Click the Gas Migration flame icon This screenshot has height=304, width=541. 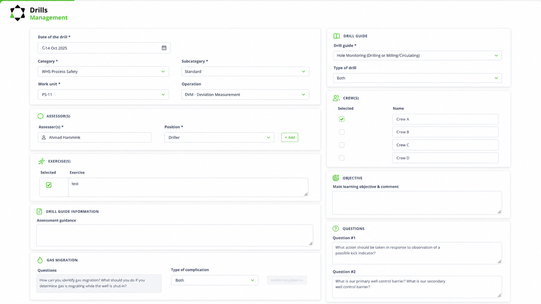click(40, 260)
